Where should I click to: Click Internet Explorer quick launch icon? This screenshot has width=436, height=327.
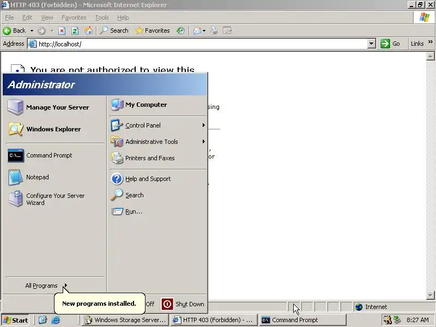(56, 320)
